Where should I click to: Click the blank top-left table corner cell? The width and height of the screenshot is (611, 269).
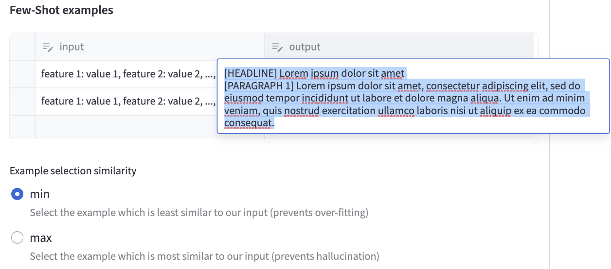(22, 47)
